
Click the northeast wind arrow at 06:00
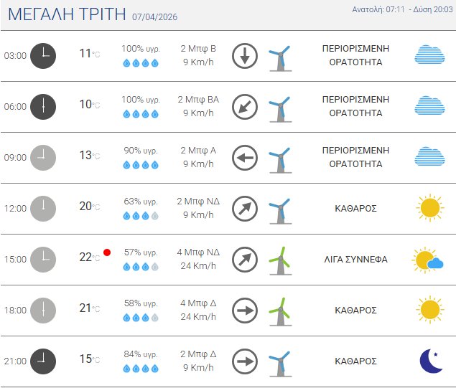click(245, 107)
